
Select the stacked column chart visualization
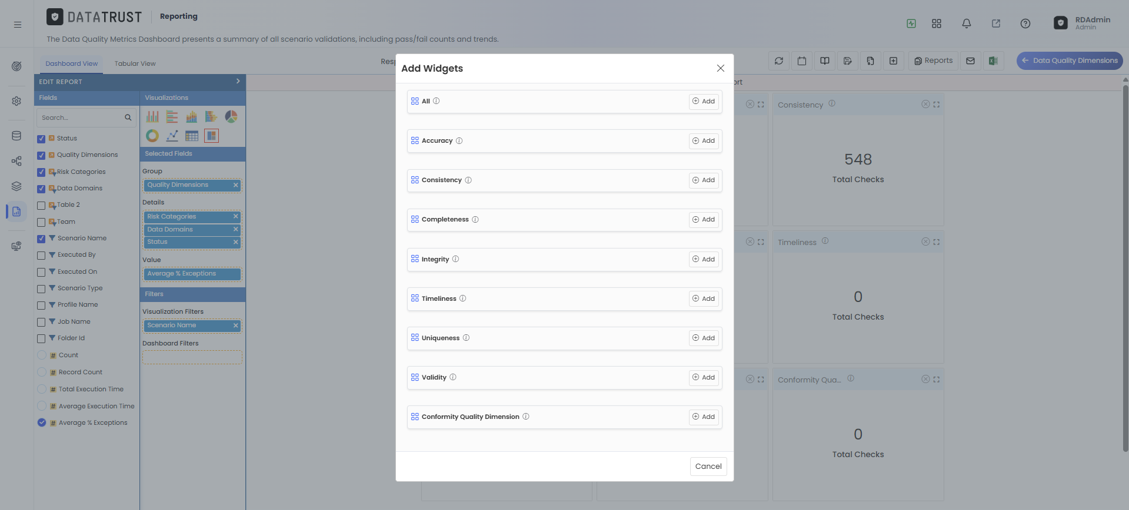point(192,116)
